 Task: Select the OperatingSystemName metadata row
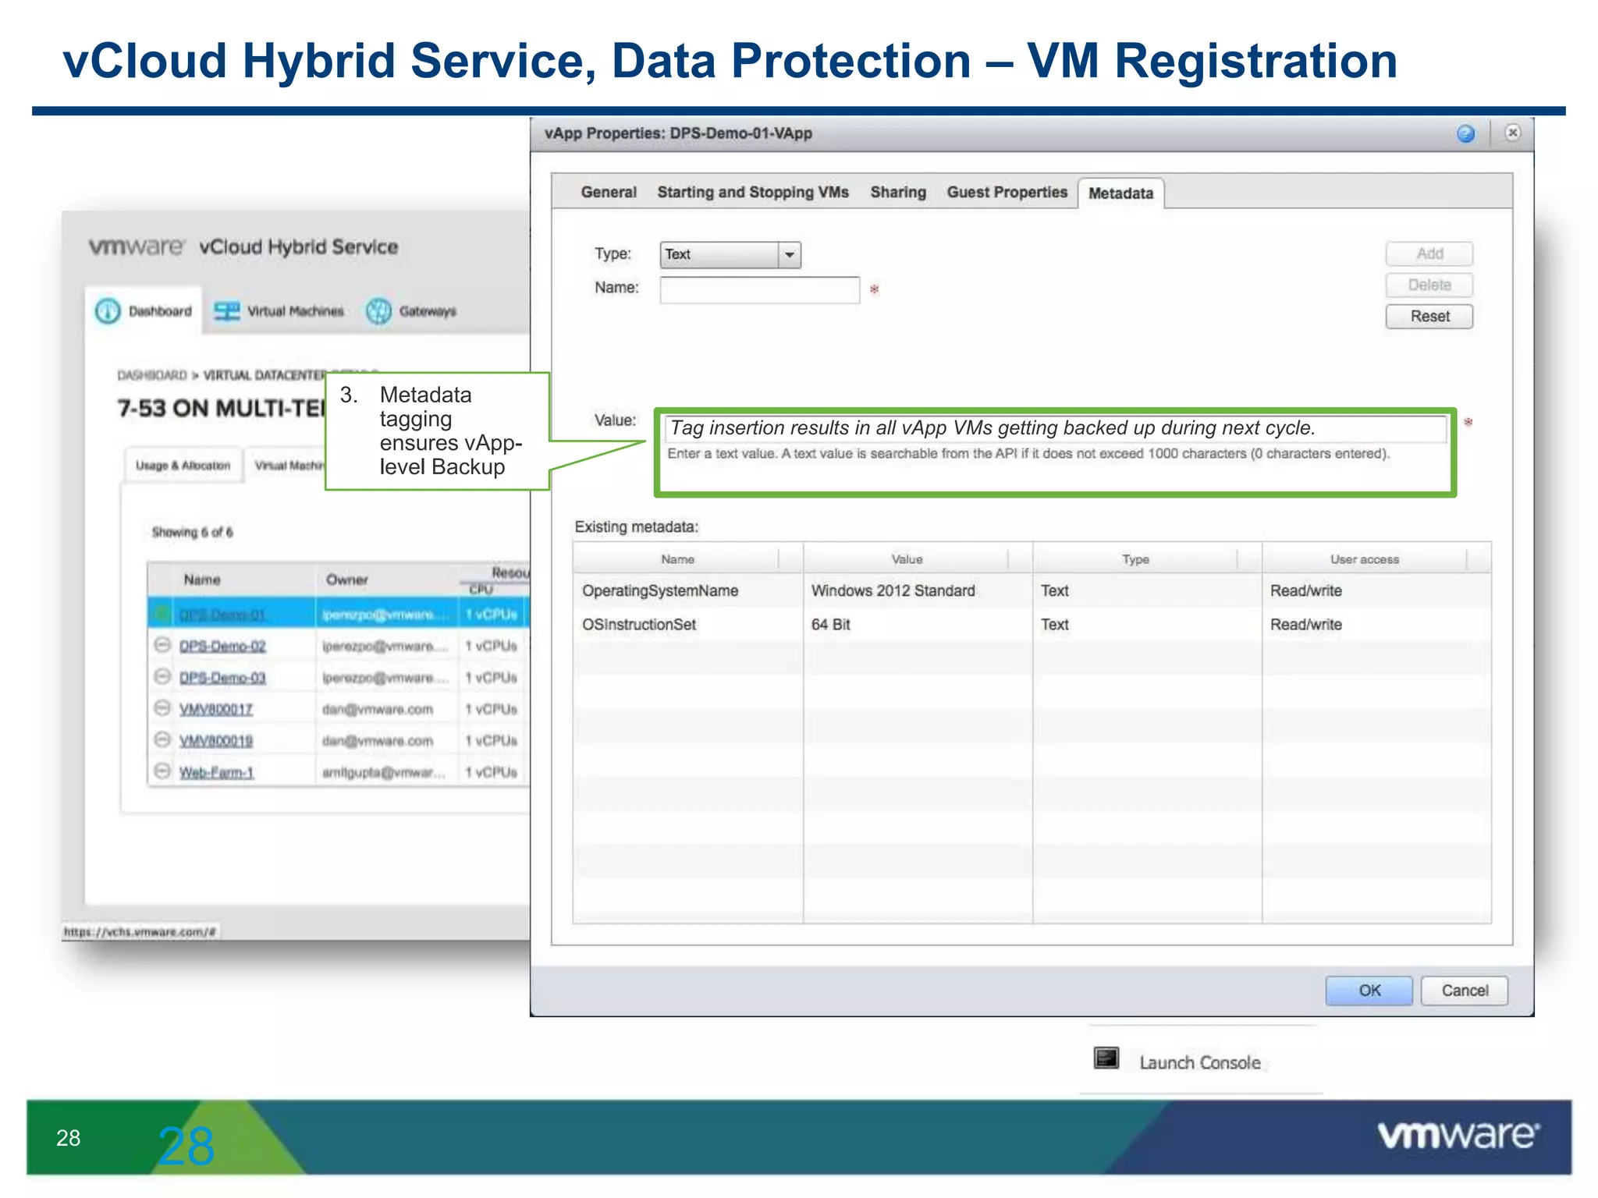[x=1032, y=590]
